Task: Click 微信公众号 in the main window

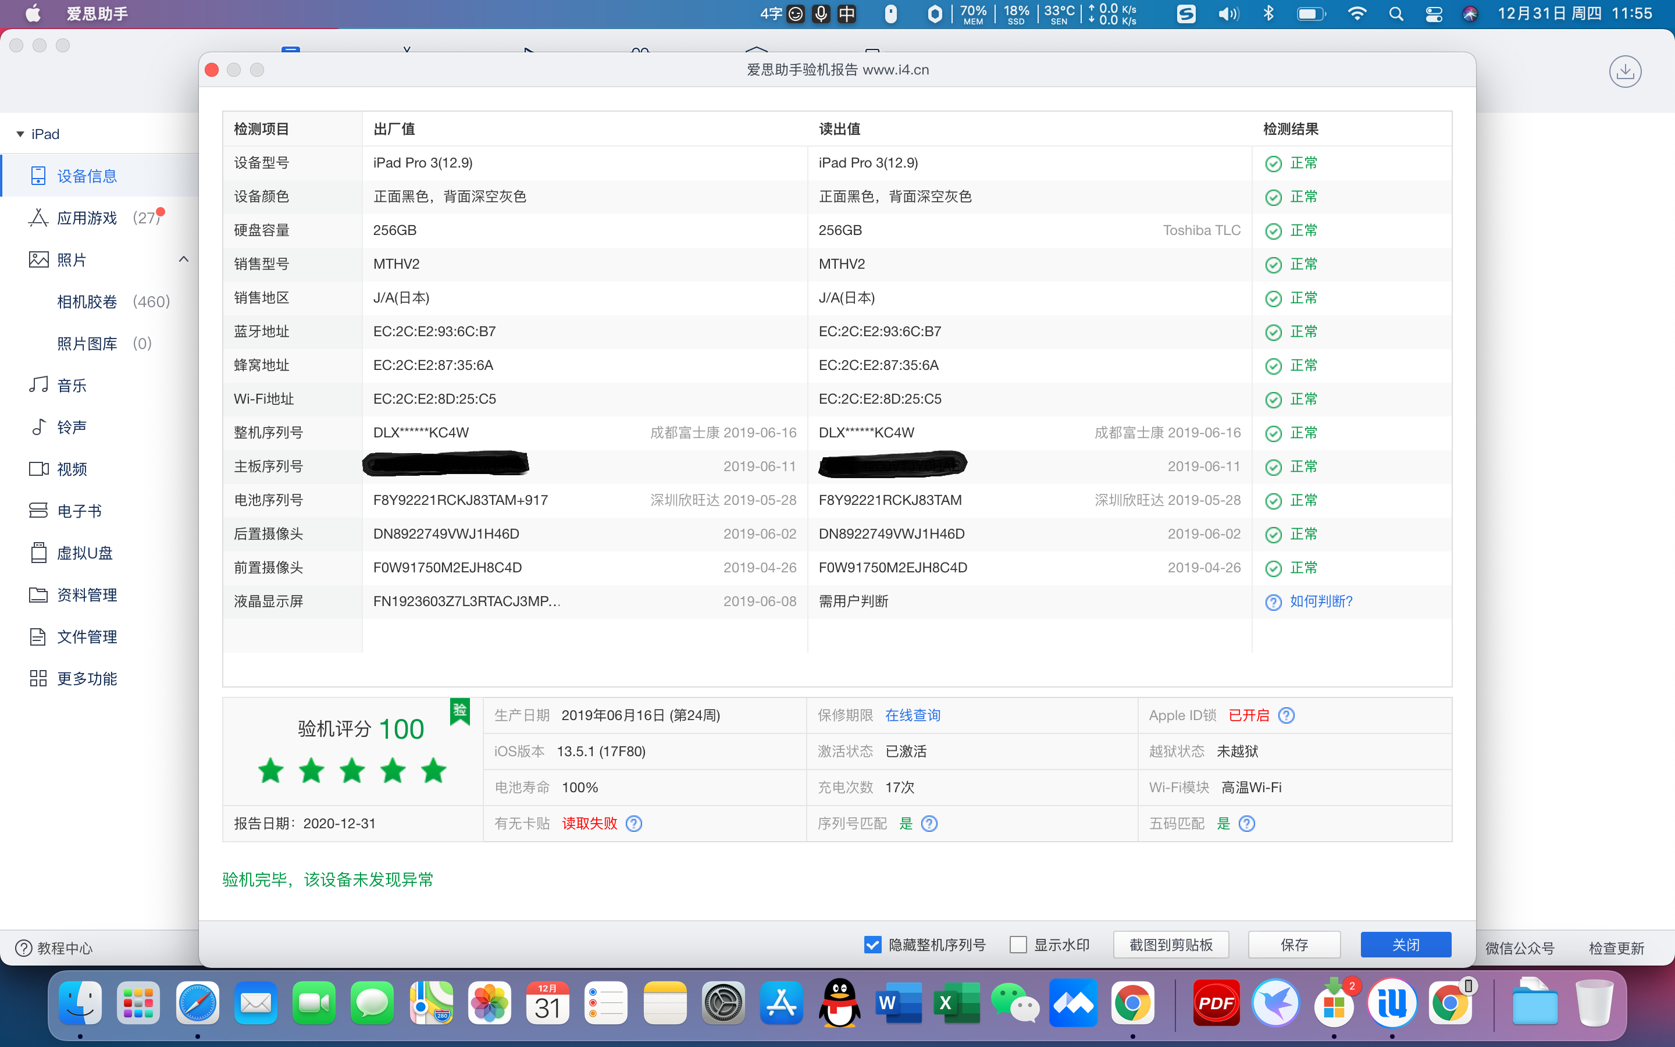Action: pos(1520,948)
